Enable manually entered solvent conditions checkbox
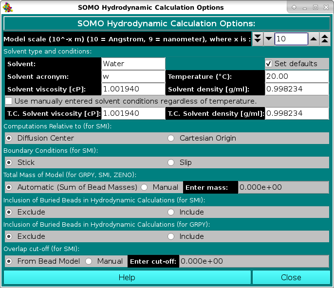 (x=9, y=101)
